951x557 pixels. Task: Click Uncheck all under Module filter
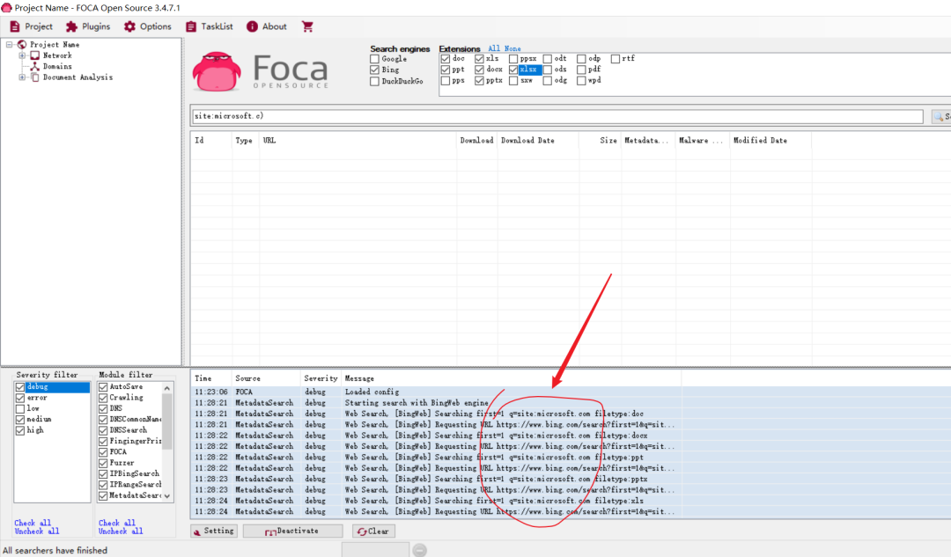point(121,531)
